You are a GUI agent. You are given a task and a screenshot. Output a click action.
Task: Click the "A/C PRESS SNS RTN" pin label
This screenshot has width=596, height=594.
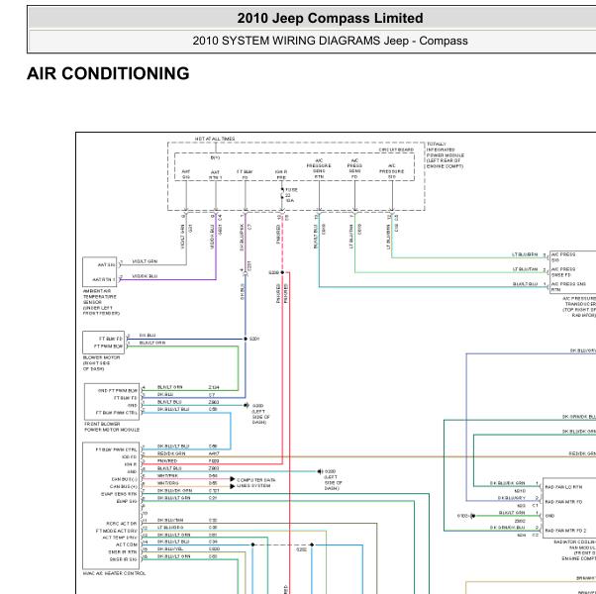click(x=568, y=286)
